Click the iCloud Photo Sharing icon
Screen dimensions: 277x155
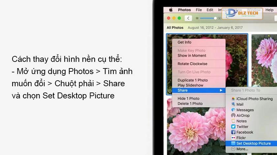tap(233, 99)
